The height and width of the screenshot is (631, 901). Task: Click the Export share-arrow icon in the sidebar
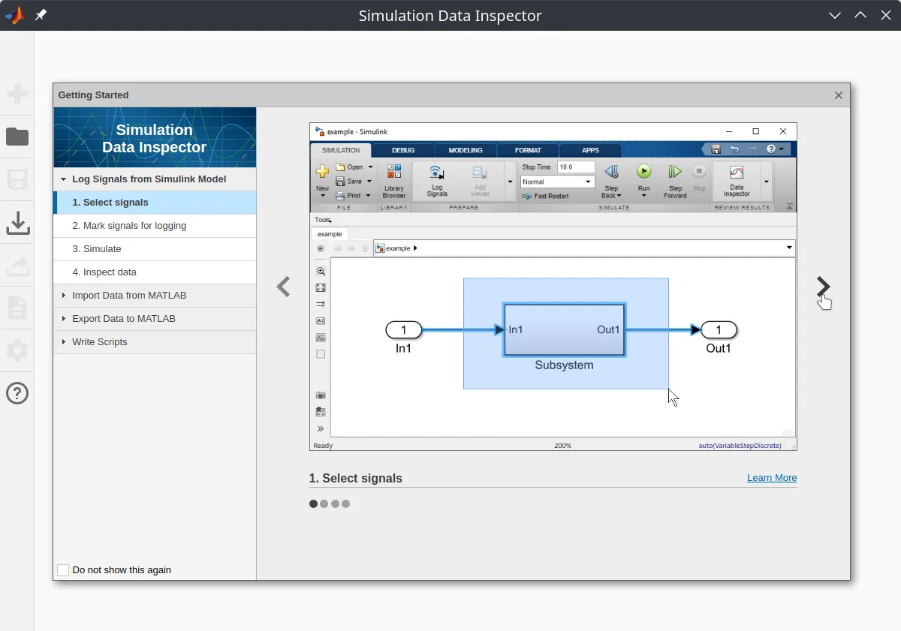pyautogui.click(x=17, y=265)
